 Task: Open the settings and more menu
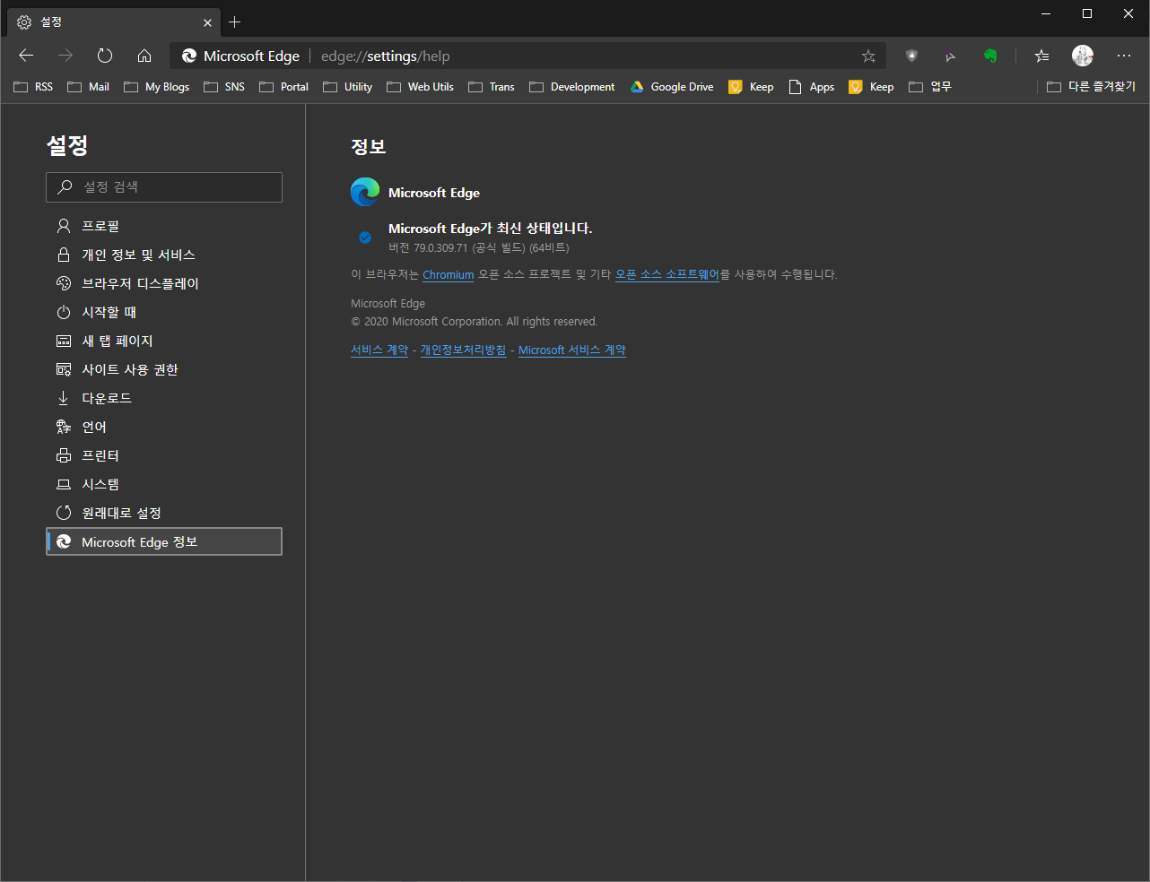(x=1124, y=56)
